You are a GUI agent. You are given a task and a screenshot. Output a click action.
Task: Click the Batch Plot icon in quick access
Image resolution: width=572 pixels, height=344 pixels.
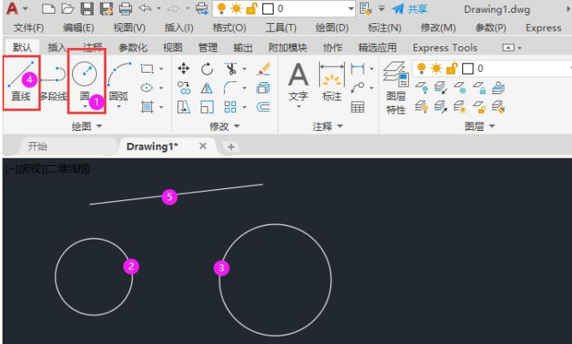coord(202,8)
